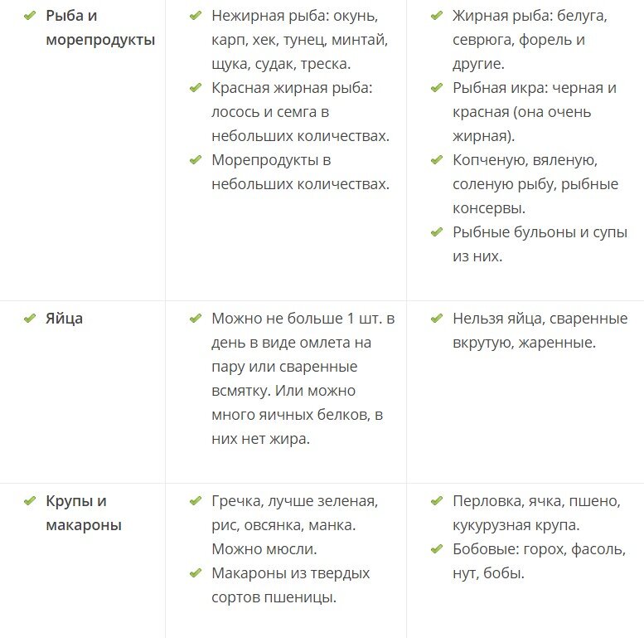Click the check icon beside Макароны из твердых сортов
The height and width of the screenshot is (638, 644).
[196, 572]
